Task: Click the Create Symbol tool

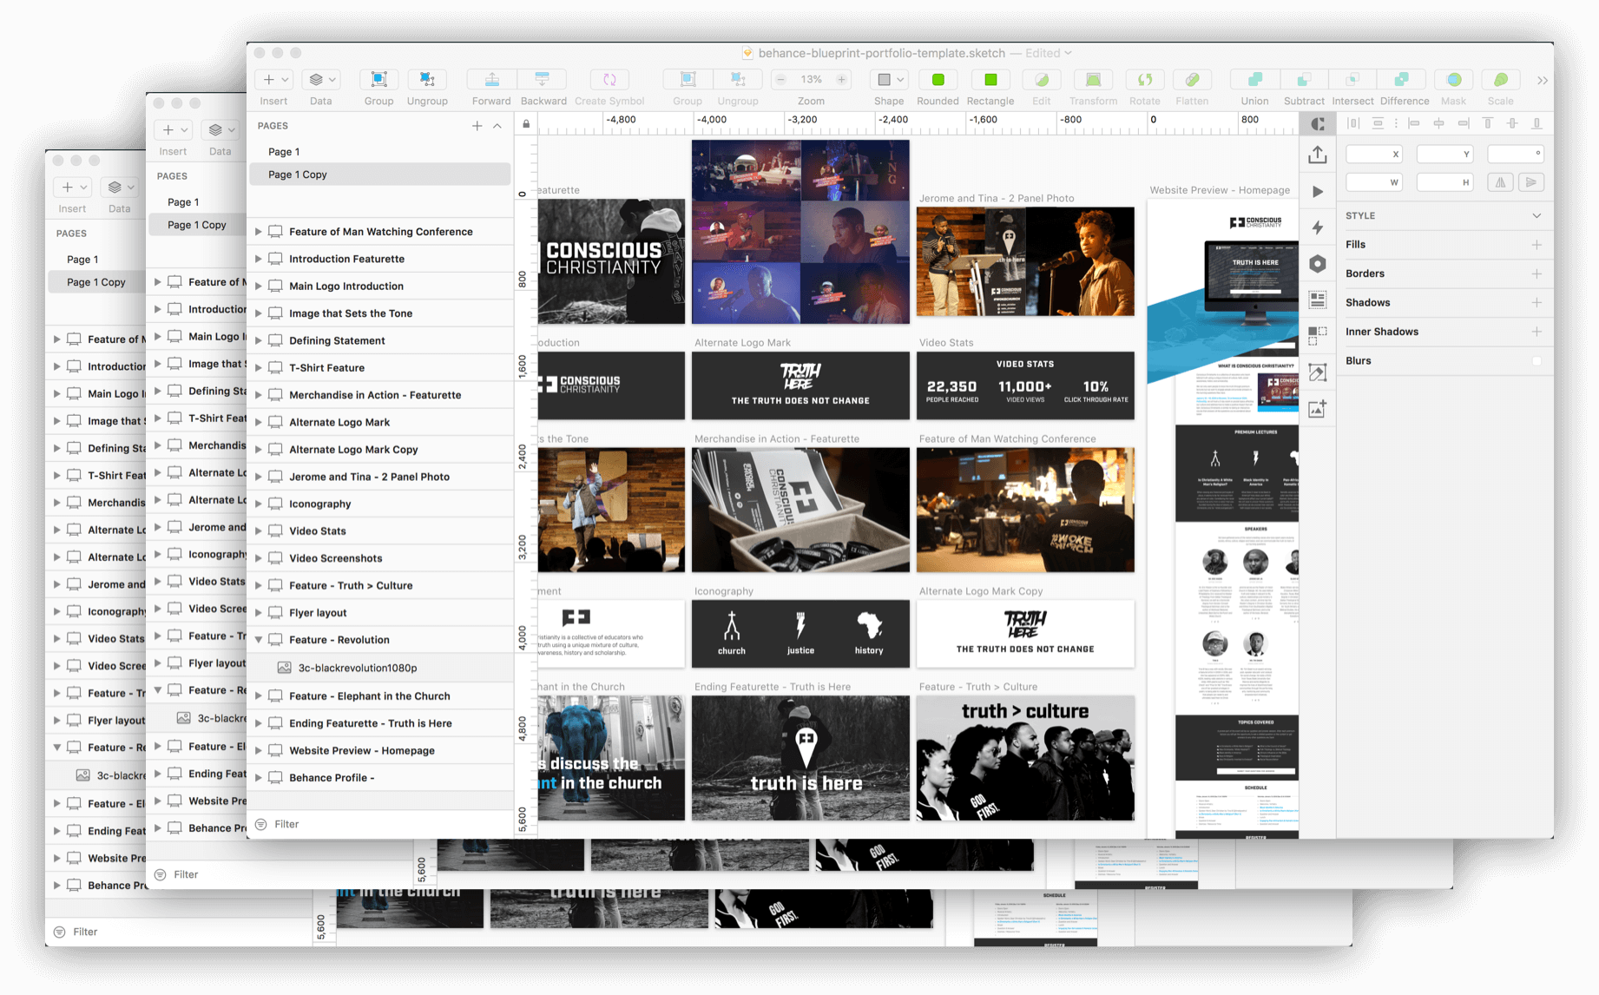Action: click(x=609, y=80)
